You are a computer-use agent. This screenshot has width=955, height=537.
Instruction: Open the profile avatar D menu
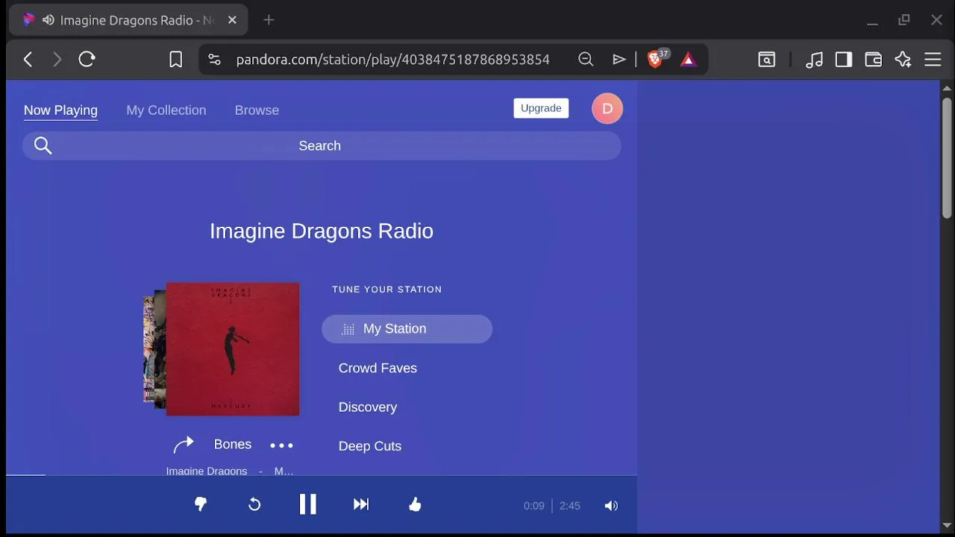click(607, 109)
